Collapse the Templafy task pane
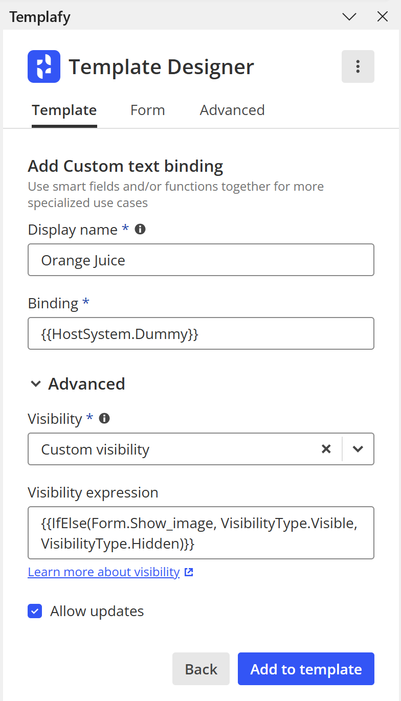The height and width of the screenshot is (701, 401). [349, 16]
